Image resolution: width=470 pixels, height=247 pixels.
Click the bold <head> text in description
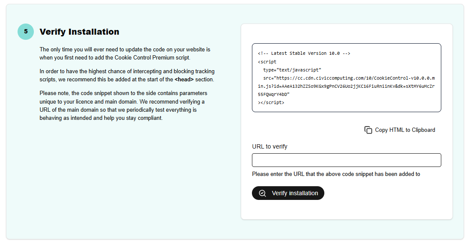click(x=184, y=80)
